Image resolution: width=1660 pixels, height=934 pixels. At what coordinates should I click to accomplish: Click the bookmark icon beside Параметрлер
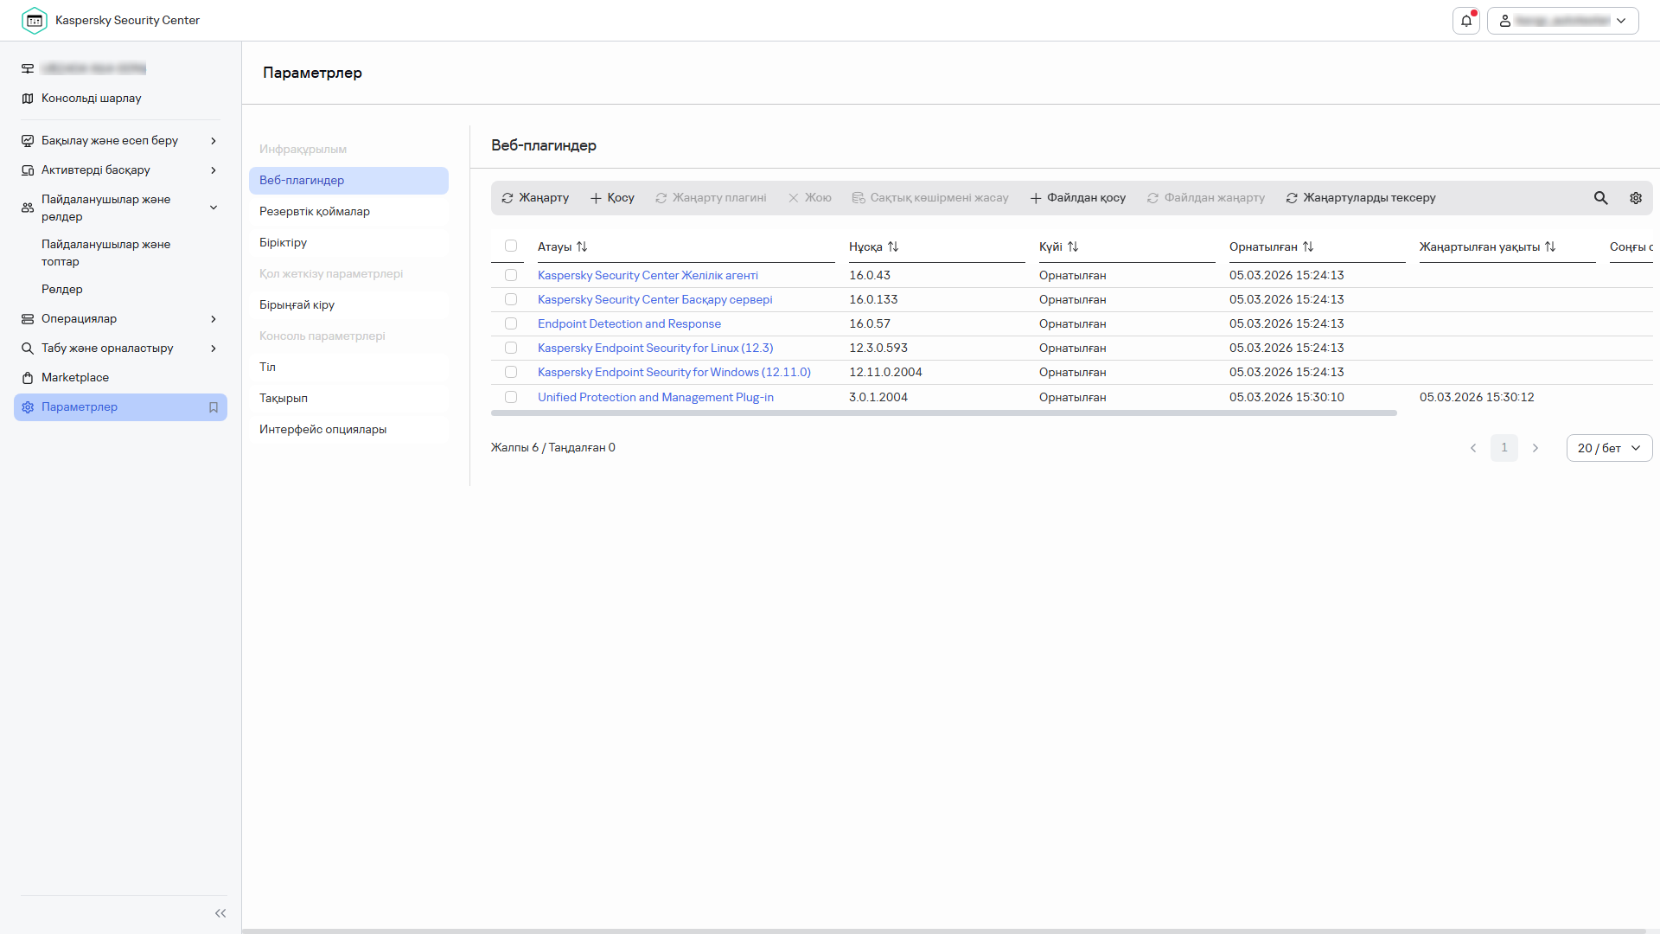click(214, 407)
